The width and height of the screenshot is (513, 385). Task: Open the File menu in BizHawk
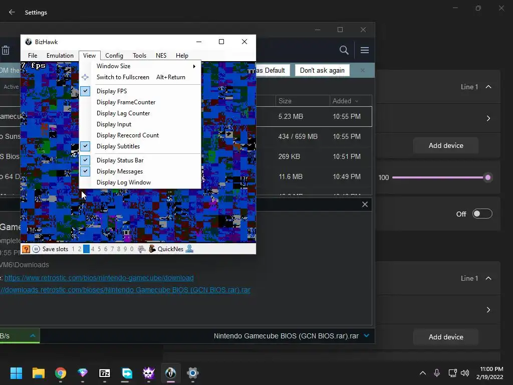click(33, 56)
